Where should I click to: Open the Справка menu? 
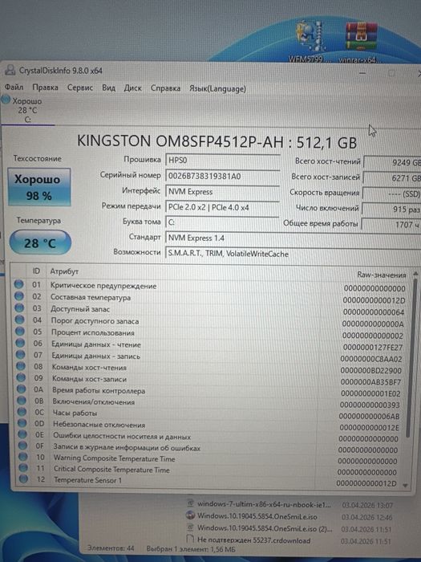pos(165,88)
